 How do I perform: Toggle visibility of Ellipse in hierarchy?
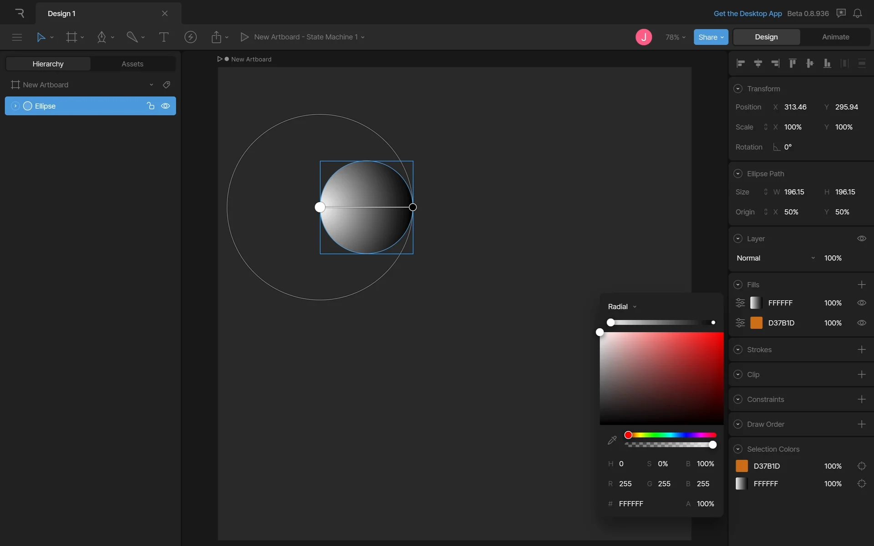[165, 106]
